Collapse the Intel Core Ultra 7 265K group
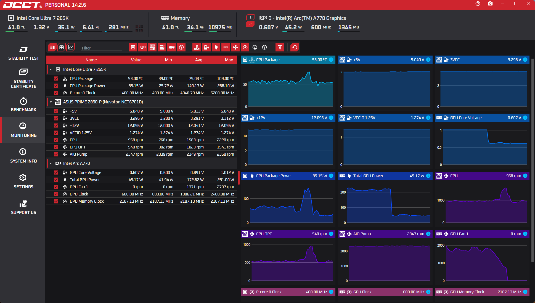 coord(51,69)
